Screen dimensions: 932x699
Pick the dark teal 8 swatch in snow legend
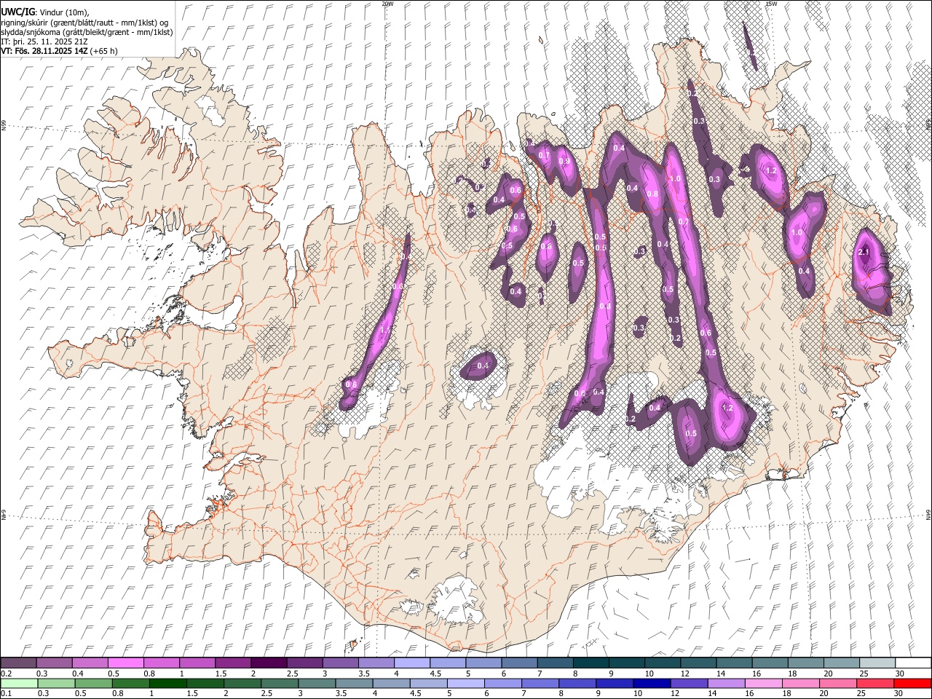(591, 663)
